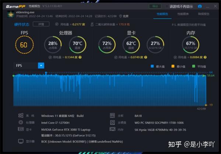
Task: Click the motherboard value 8A18
Action: (138, 116)
